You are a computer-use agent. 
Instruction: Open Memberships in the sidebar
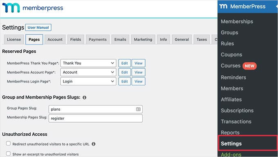[237, 22]
